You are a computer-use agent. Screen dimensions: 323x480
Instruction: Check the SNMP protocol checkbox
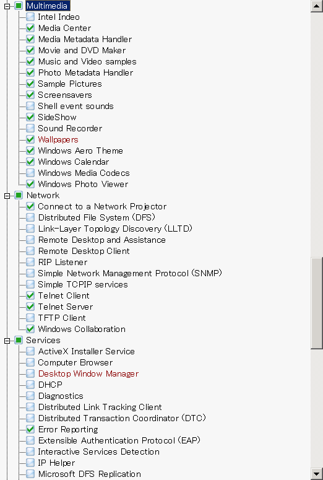[x=30, y=273]
